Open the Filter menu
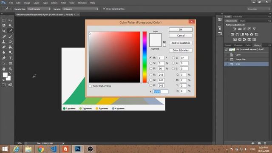The height and width of the screenshot is (153, 272). coord(63,3)
